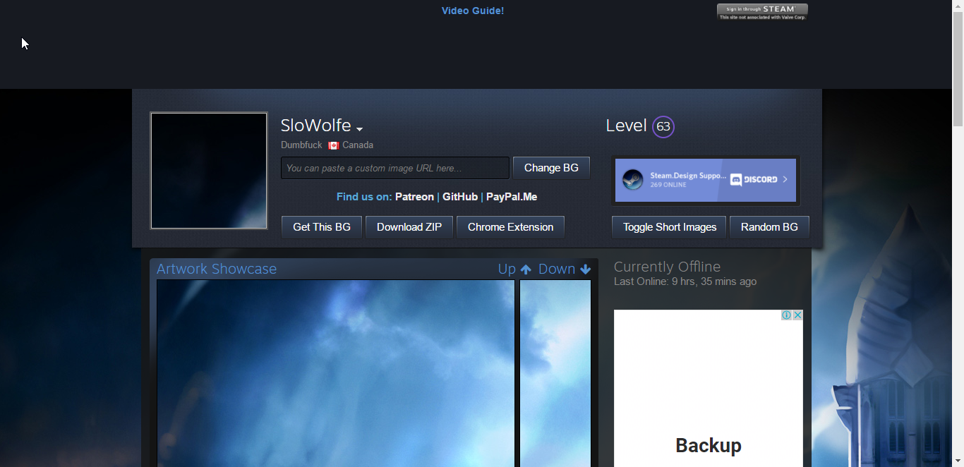This screenshot has width=964, height=467.
Task: Toggle Short Images display
Action: tap(669, 227)
